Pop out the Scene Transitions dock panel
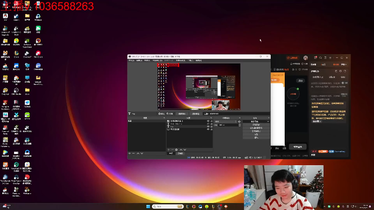The image size is (374, 210). tap(240, 118)
